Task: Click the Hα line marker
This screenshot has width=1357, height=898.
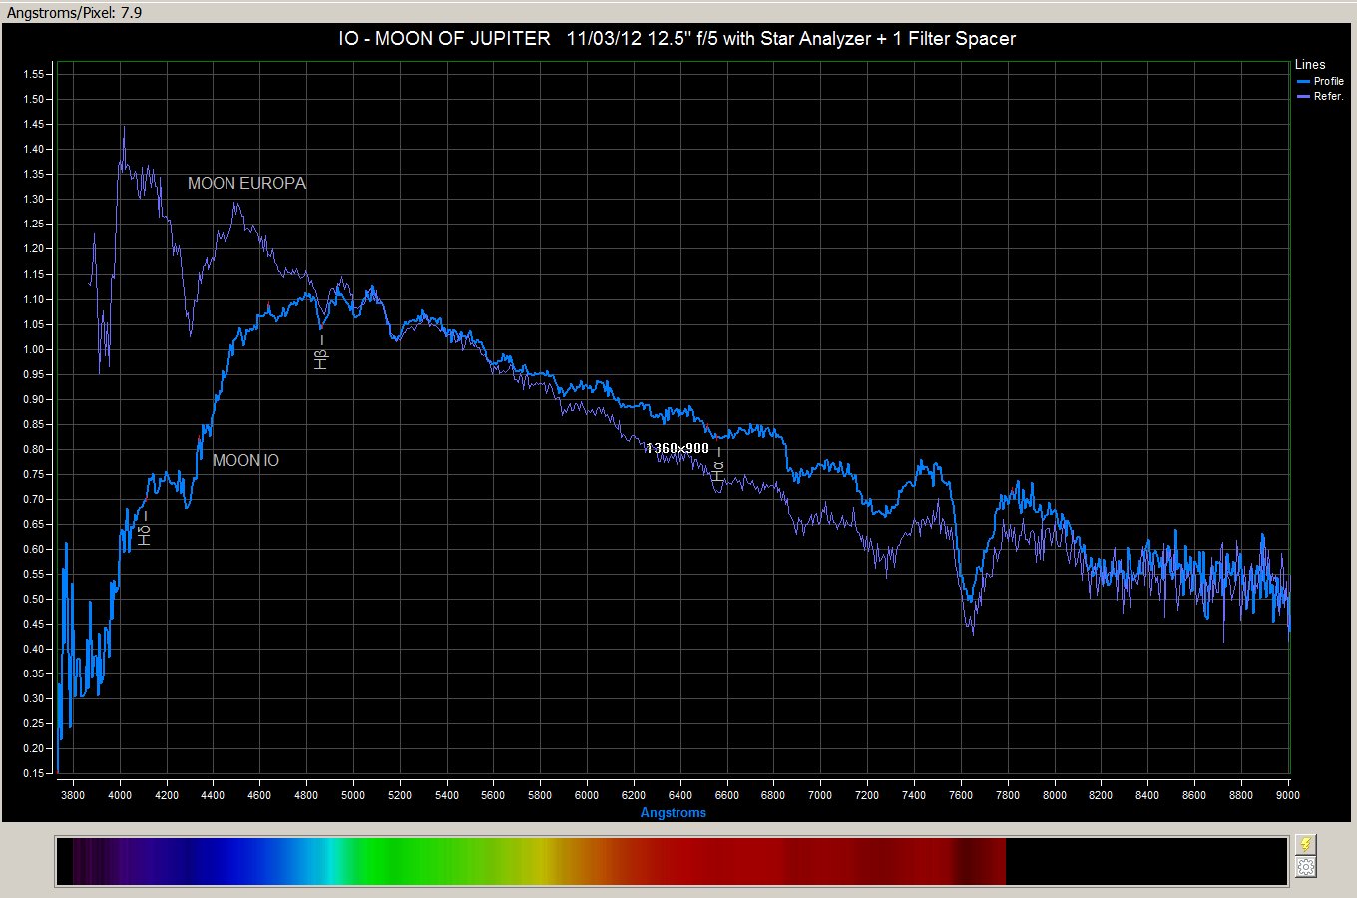Action: pos(717,466)
